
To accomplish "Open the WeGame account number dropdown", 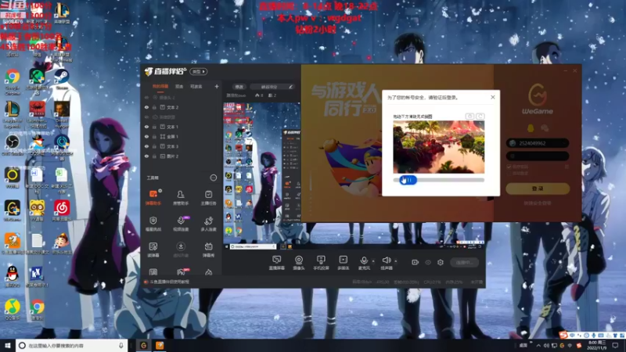I will 564,143.
